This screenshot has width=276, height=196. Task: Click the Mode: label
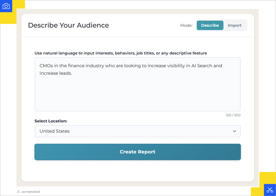[x=187, y=26]
